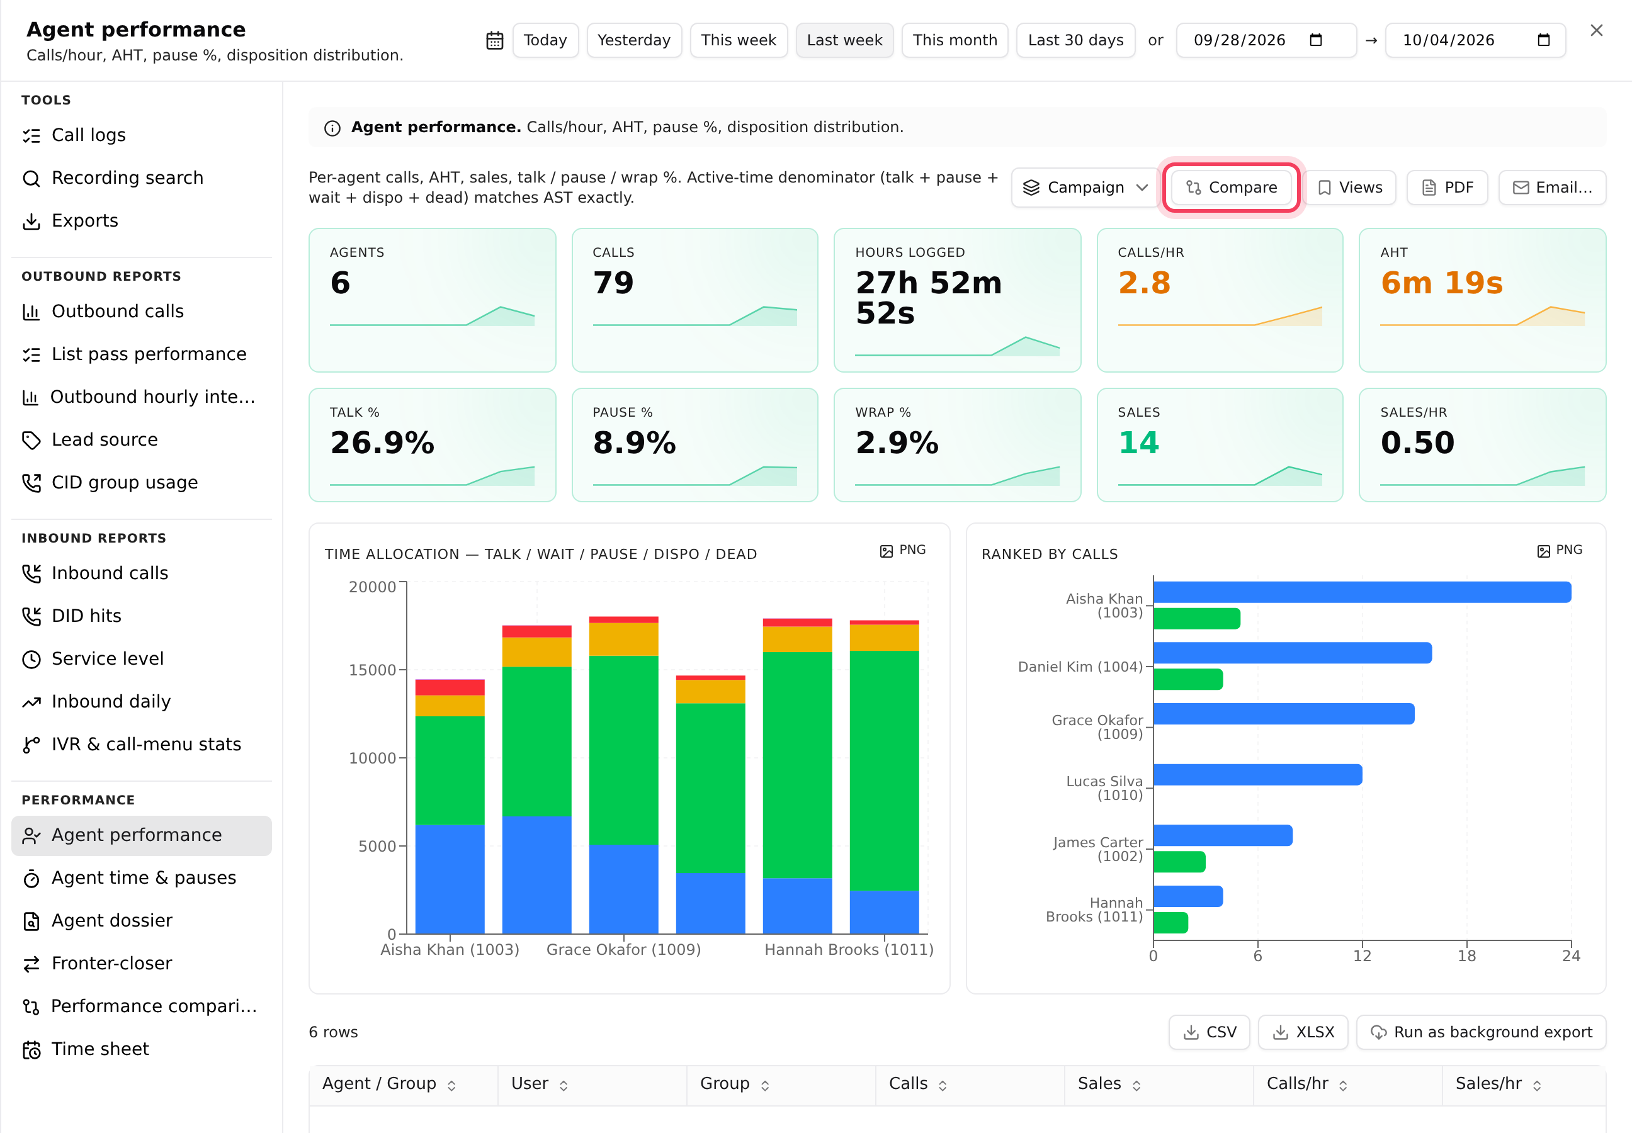Screen dimensions: 1632x1133
Task: Click Daniel Kim's green sales bar
Action: tap(1188, 680)
